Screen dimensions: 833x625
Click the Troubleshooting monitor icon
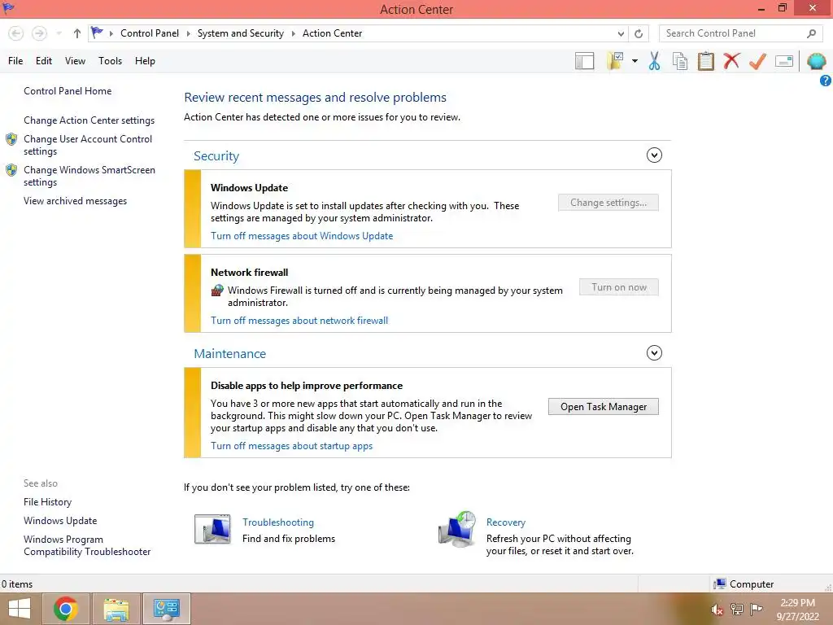212,529
